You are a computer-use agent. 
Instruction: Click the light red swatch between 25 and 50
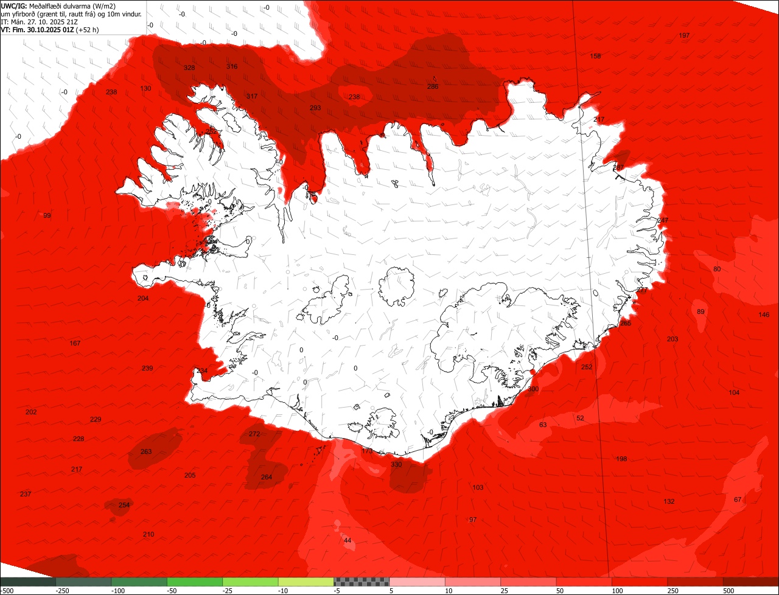[529, 582]
